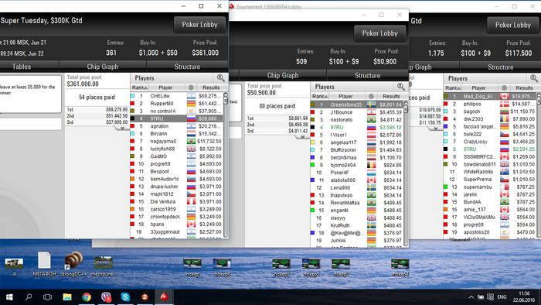Click cyan color tag beside CHELitw
541x305 pixels.
click(132, 96)
